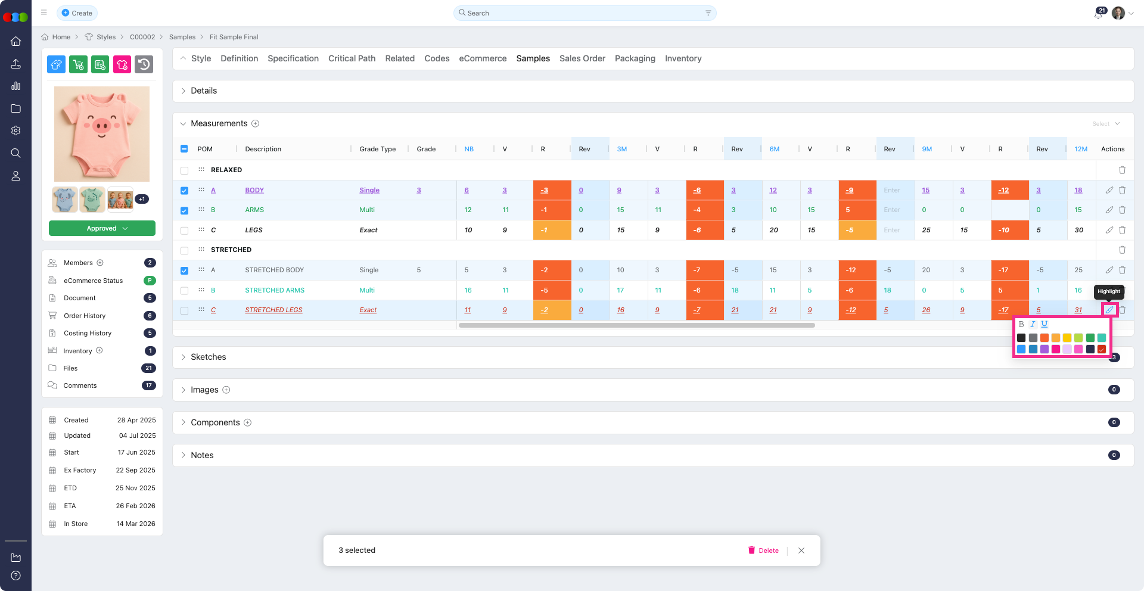Toggle the select-all checkbox in POM header
1144x591 pixels.
pos(184,149)
